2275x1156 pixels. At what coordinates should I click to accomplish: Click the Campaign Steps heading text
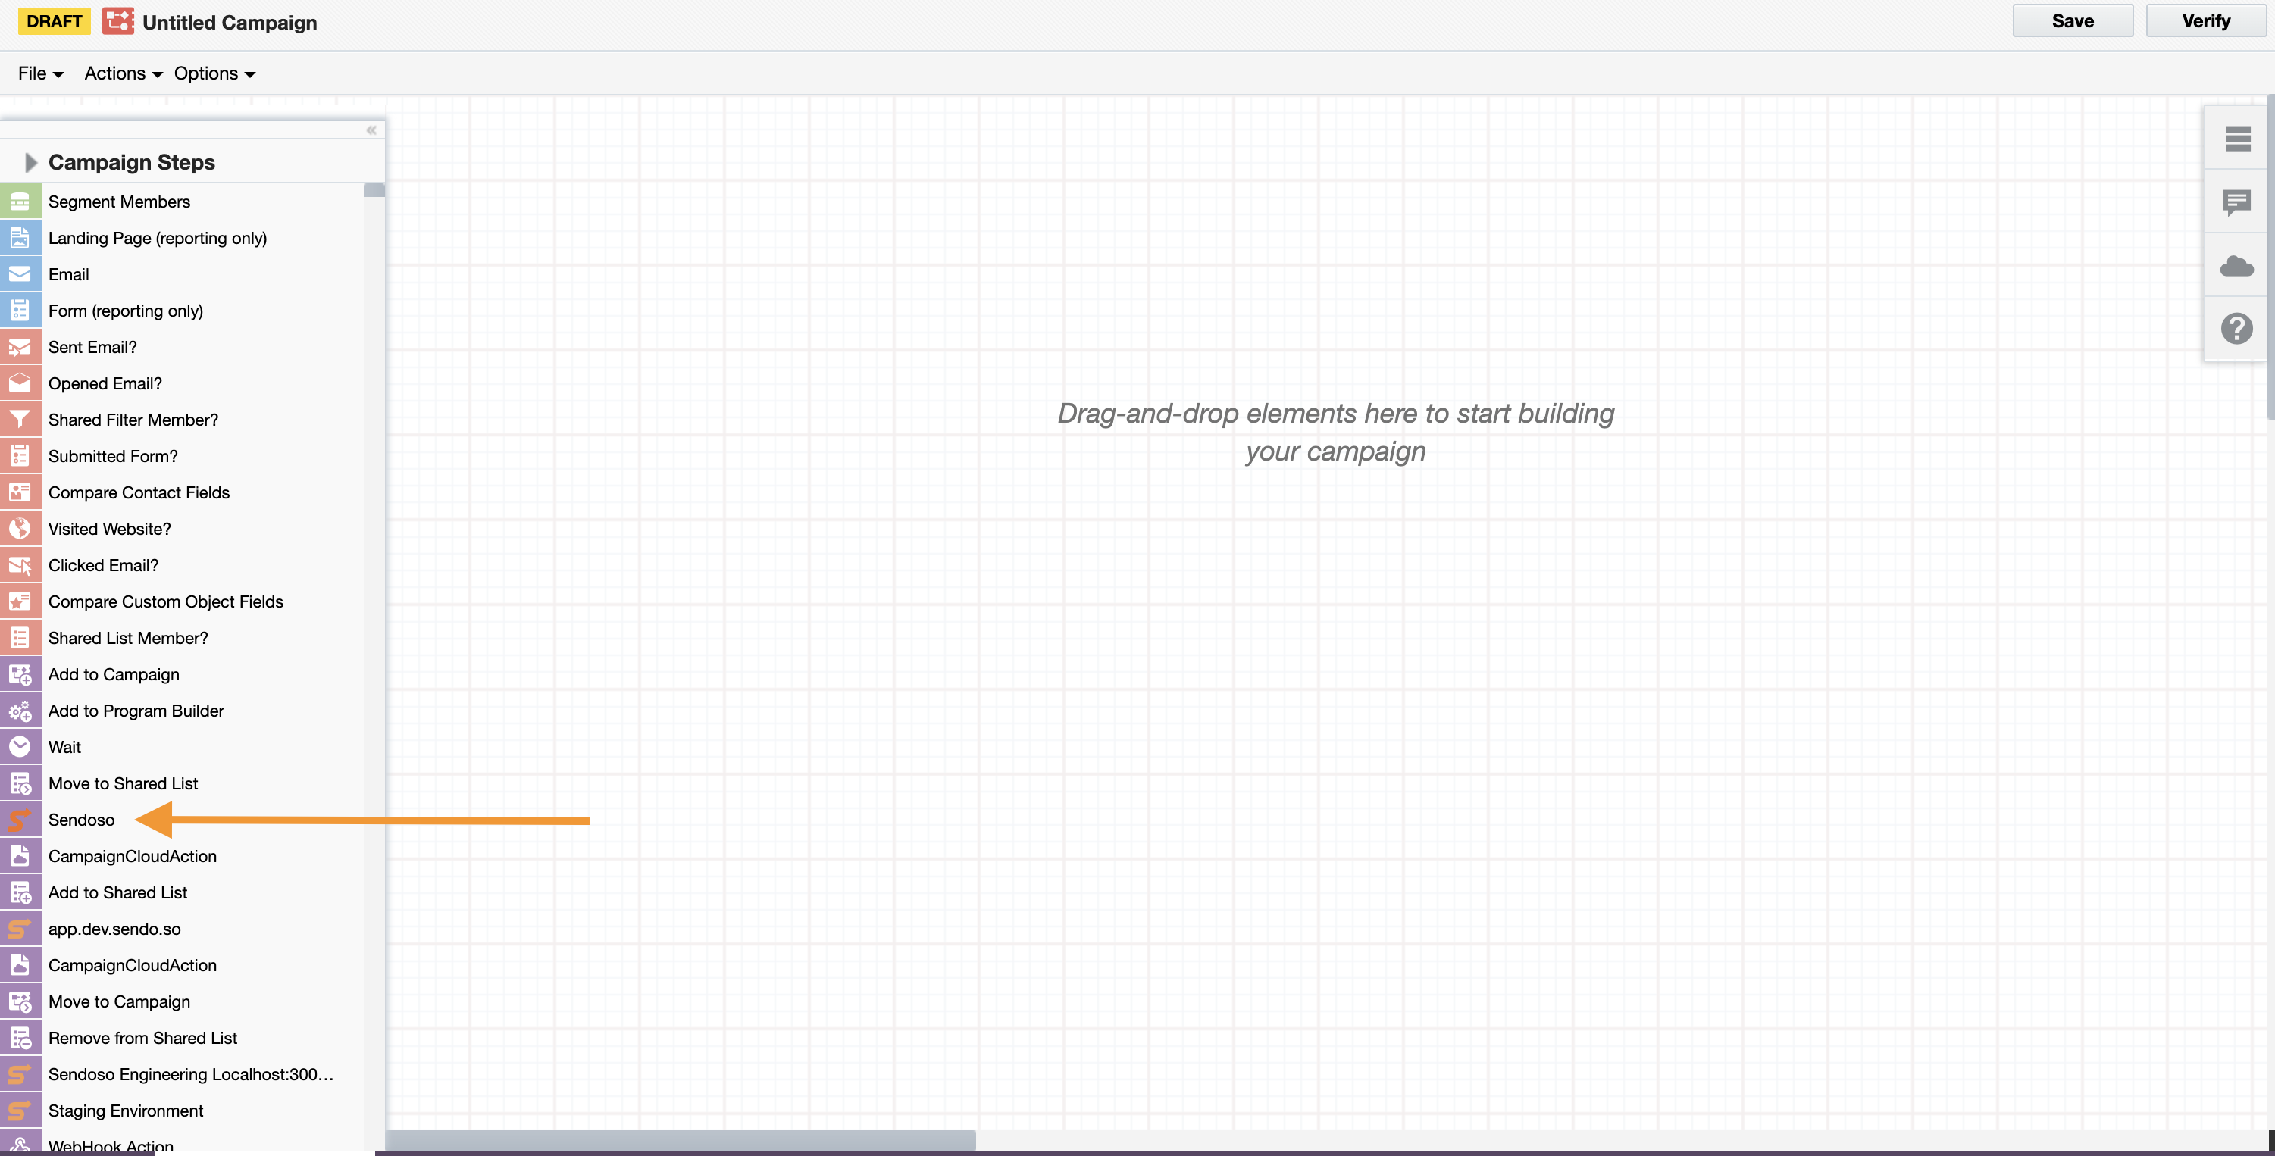pos(132,163)
